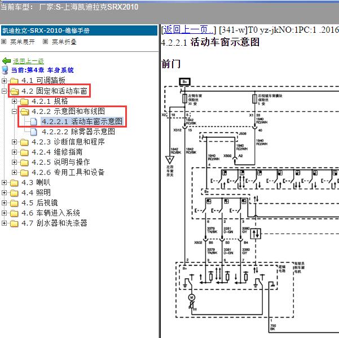The height and width of the screenshot is (338, 339).
Task: Select the 4.3 喇叭 label
Action: [36, 182]
